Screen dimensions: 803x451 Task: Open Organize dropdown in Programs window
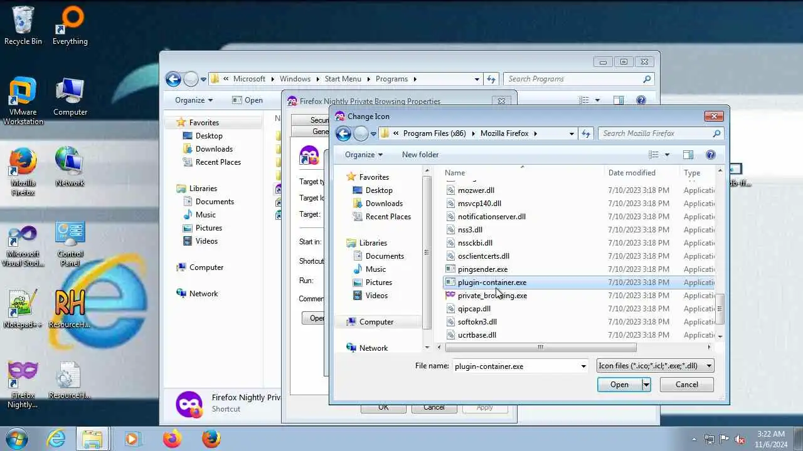coord(194,100)
